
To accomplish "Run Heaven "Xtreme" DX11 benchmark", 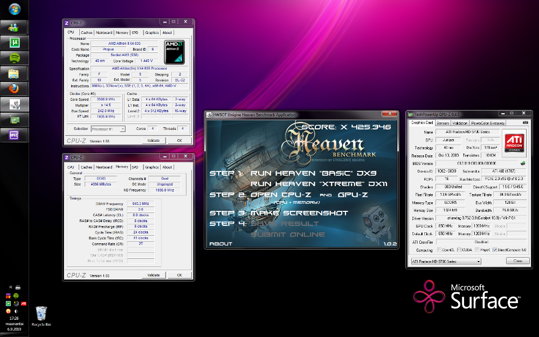I will [x=319, y=184].
